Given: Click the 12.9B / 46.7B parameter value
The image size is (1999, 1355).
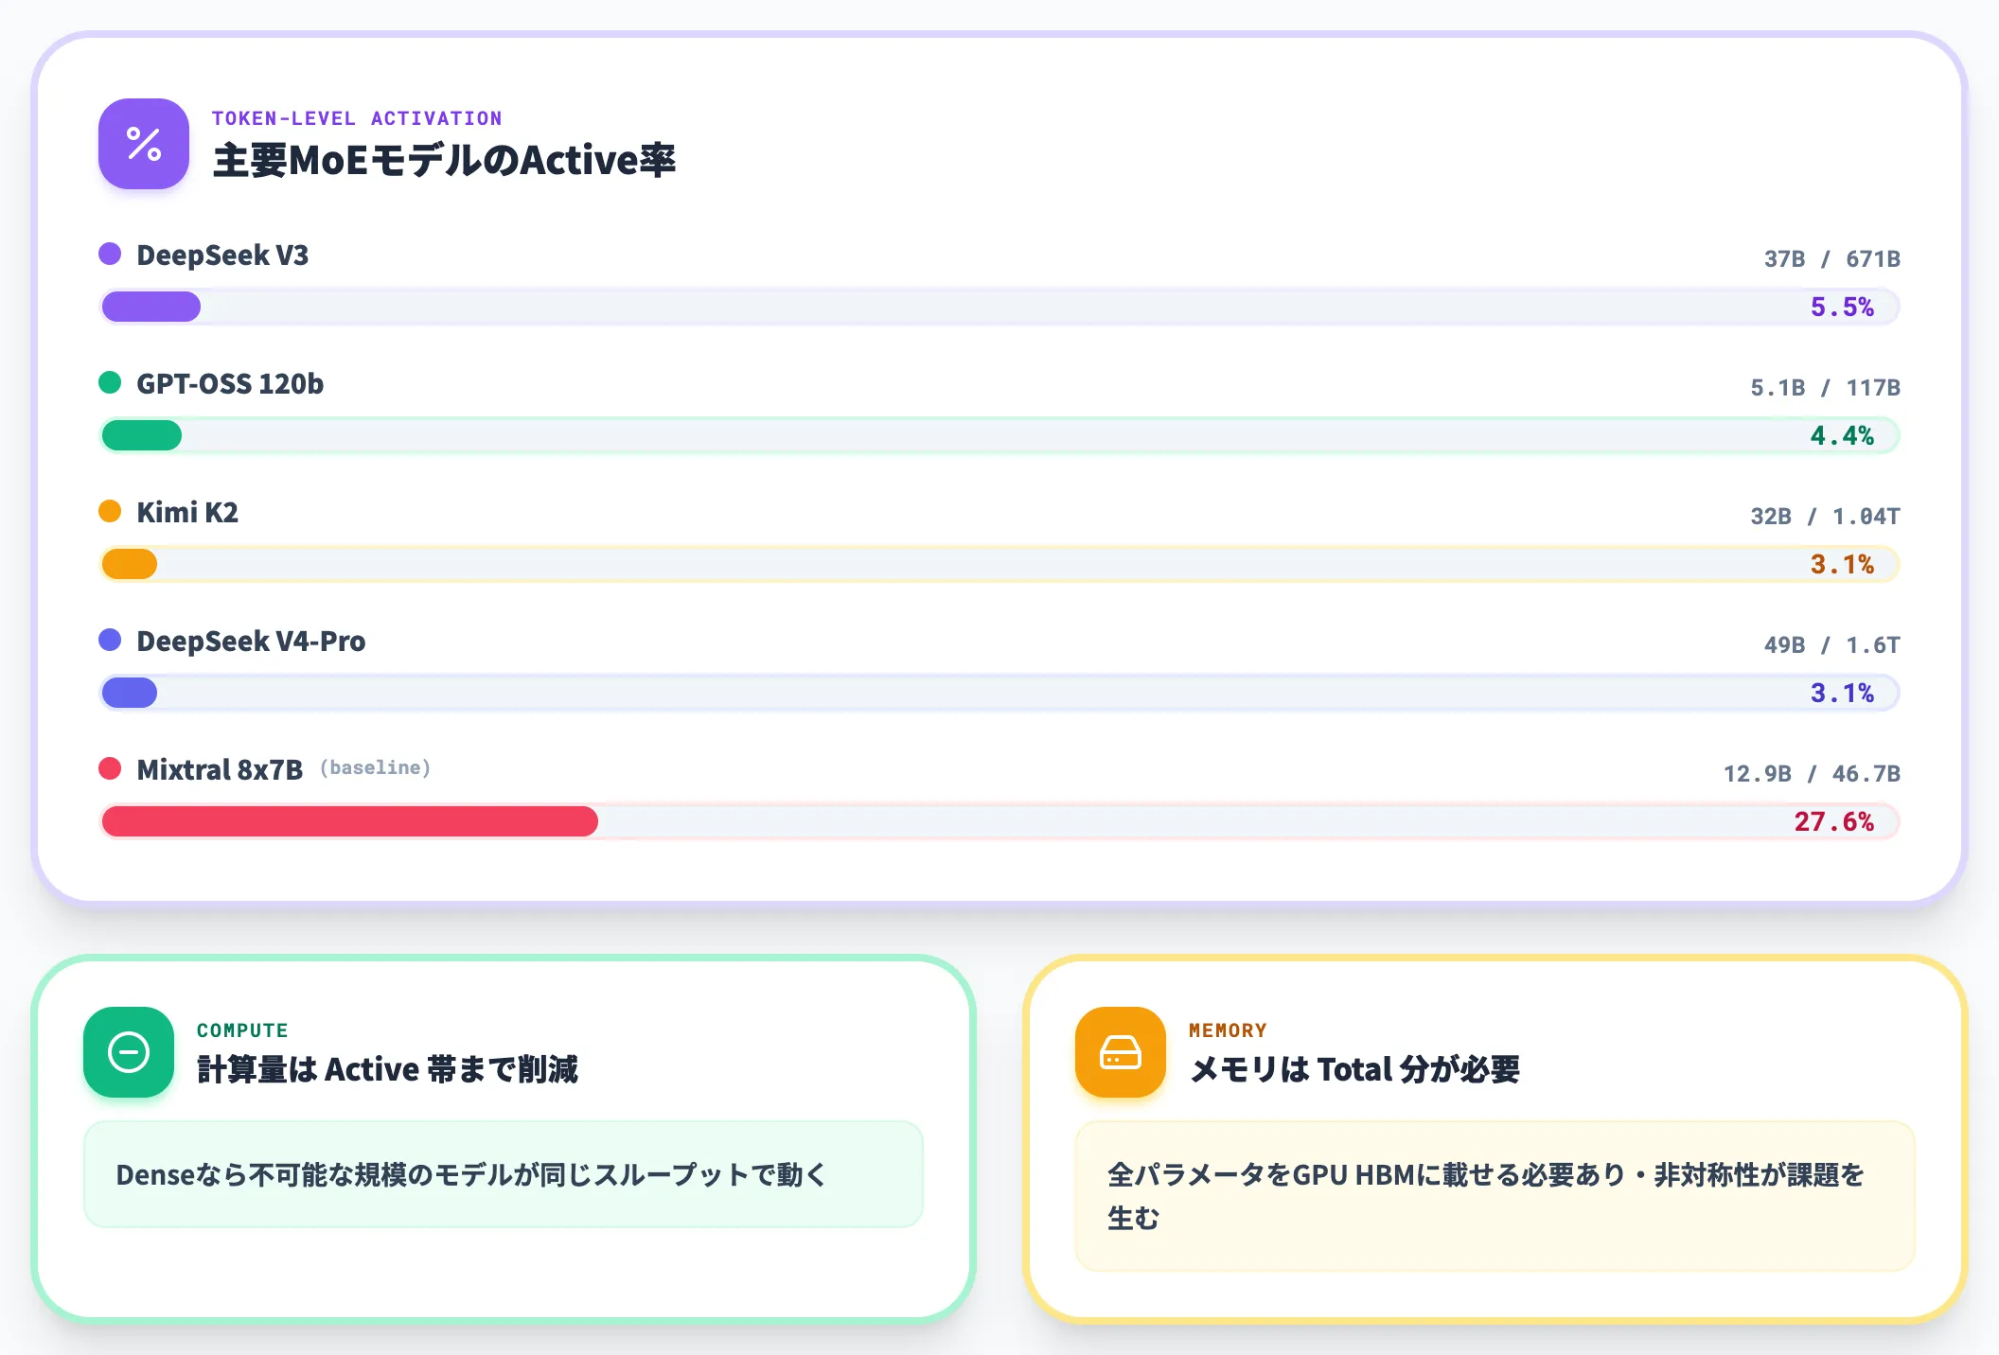Looking at the screenshot, I should point(1812,774).
